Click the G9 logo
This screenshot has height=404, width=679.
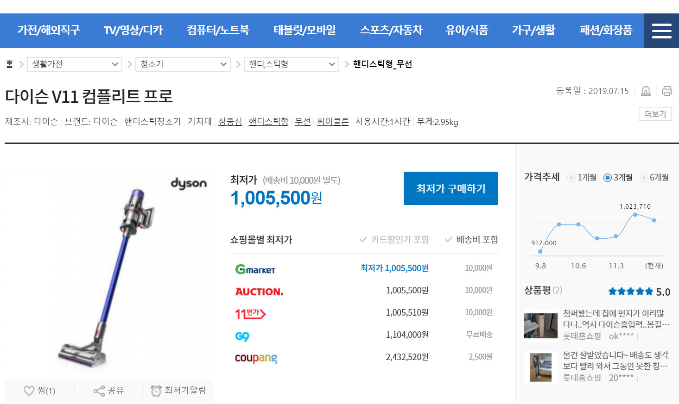[x=242, y=336]
